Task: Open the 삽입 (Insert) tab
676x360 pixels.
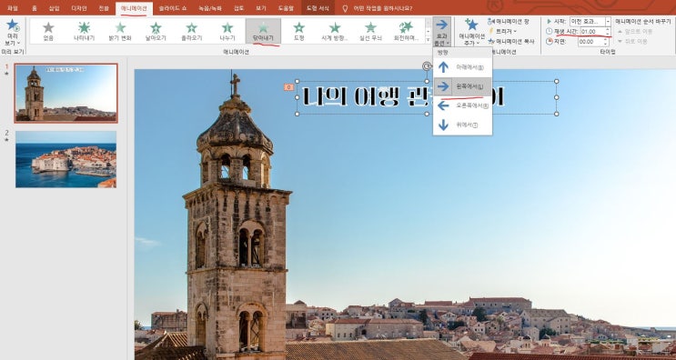Action: click(x=55, y=8)
